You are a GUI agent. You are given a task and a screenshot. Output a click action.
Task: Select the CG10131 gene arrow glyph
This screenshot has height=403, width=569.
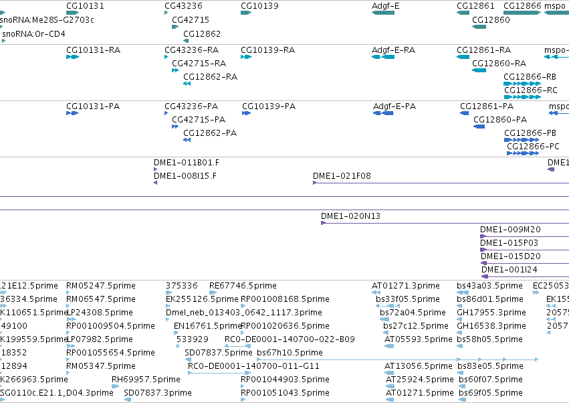73,13
